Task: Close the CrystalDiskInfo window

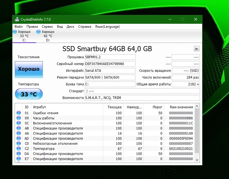Action: click(x=196, y=19)
